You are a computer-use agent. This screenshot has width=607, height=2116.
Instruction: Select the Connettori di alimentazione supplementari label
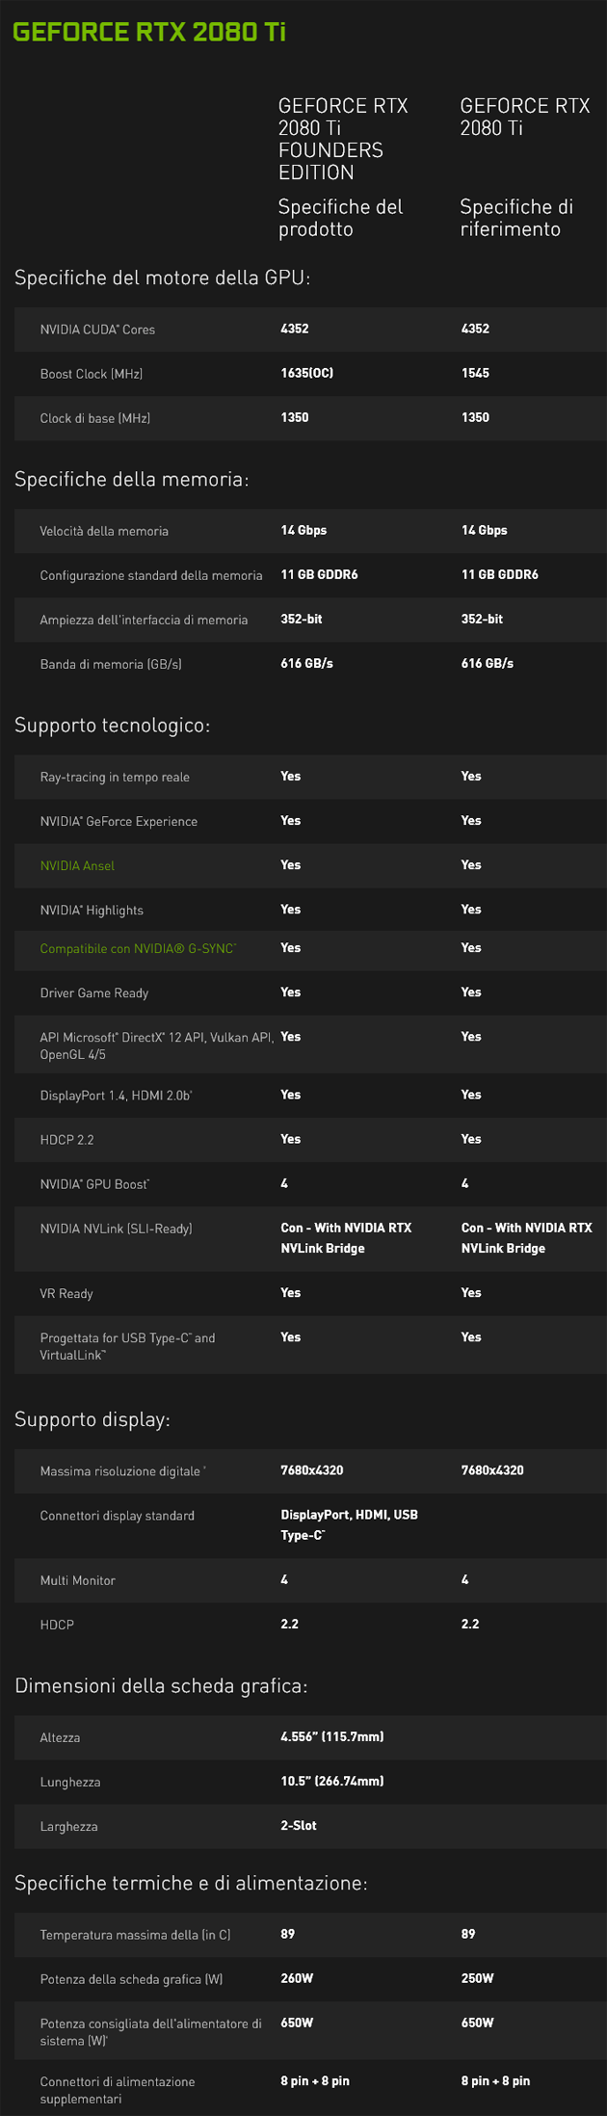(118, 2090)
